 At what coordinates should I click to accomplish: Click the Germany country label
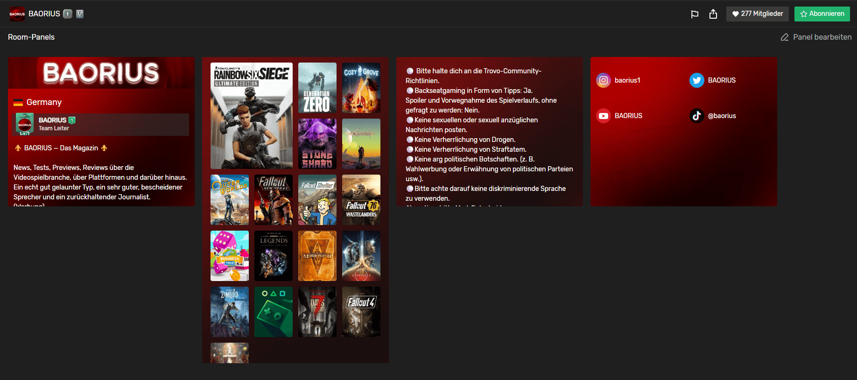[x=44, y=102]
